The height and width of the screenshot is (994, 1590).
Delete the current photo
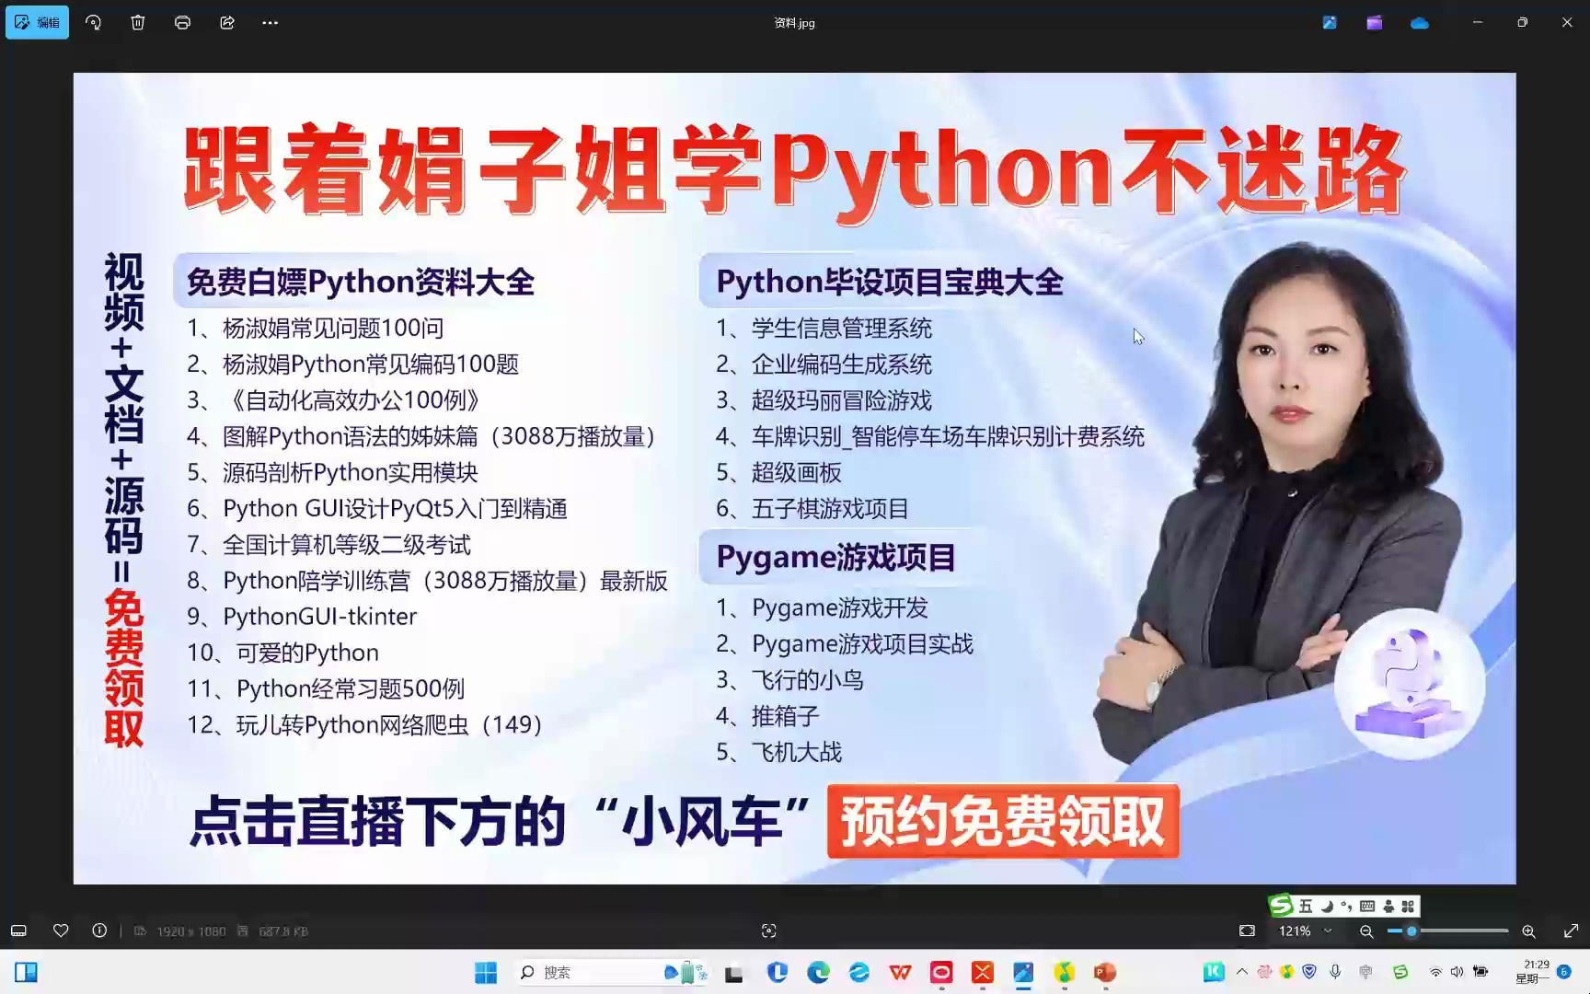point(138,22)
